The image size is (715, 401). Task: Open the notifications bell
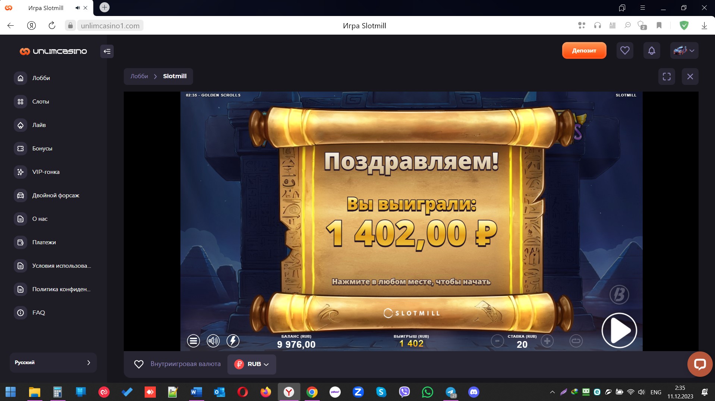652,51
